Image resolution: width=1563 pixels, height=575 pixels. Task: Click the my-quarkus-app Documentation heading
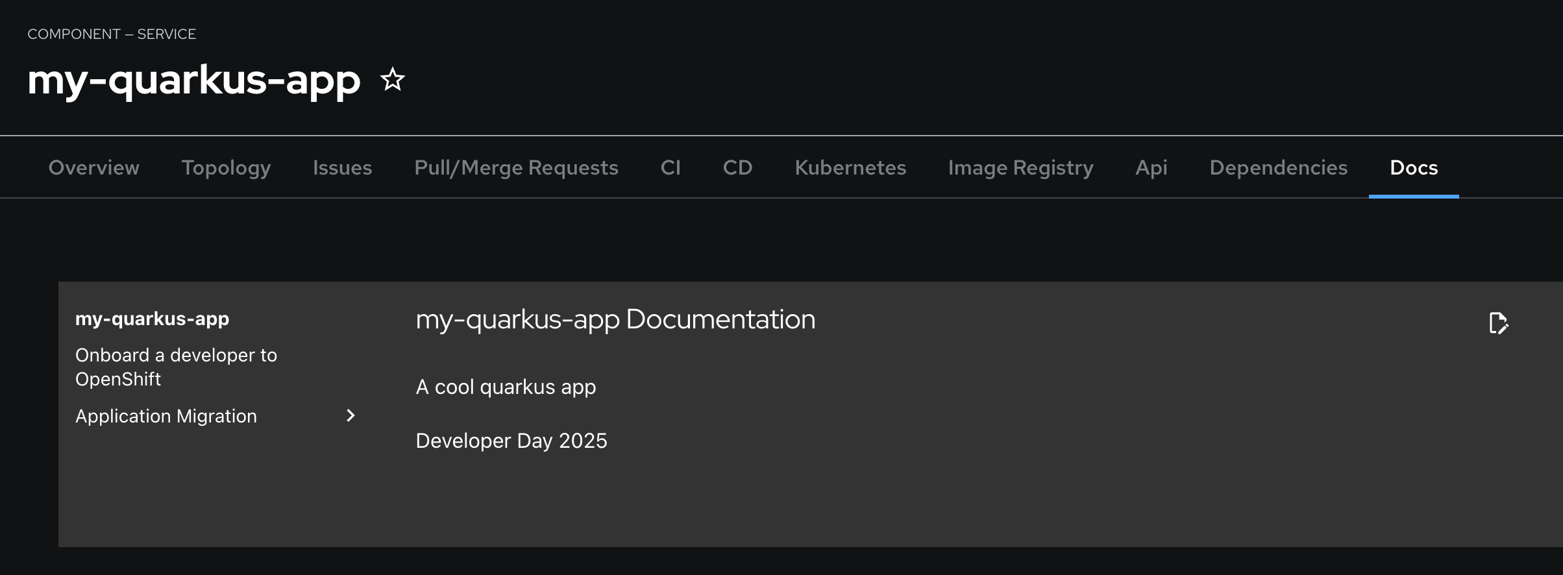615,319
